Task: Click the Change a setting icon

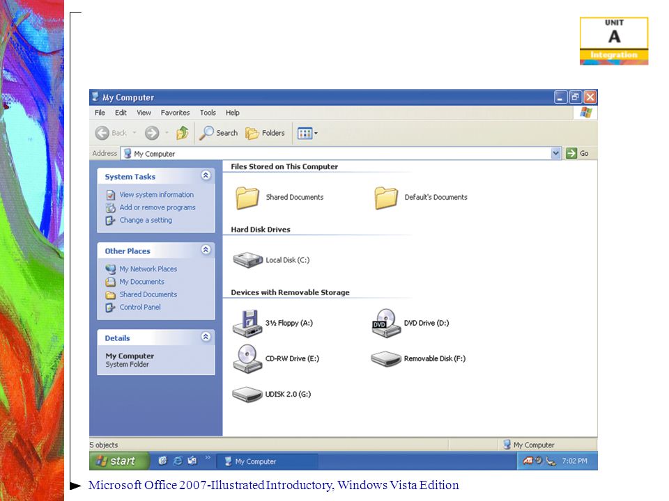Action: click(111, 221)
